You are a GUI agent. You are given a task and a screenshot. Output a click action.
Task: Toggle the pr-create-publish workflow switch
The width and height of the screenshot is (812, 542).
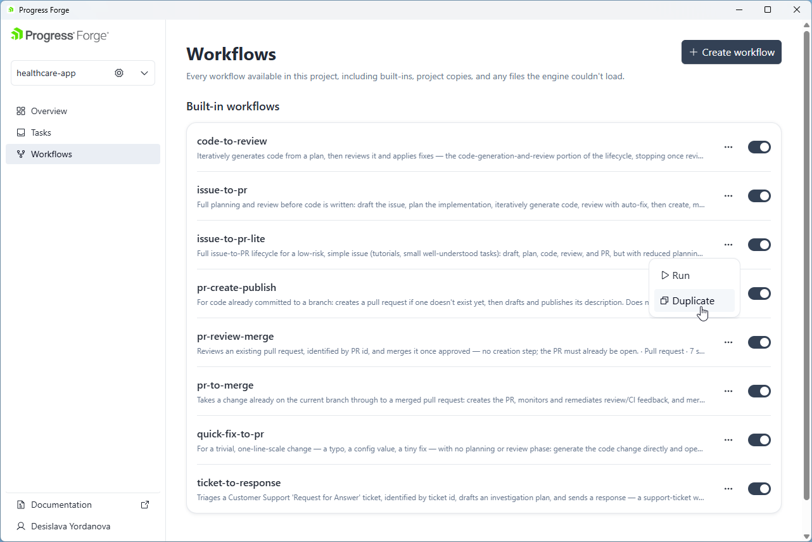[759, 294]
